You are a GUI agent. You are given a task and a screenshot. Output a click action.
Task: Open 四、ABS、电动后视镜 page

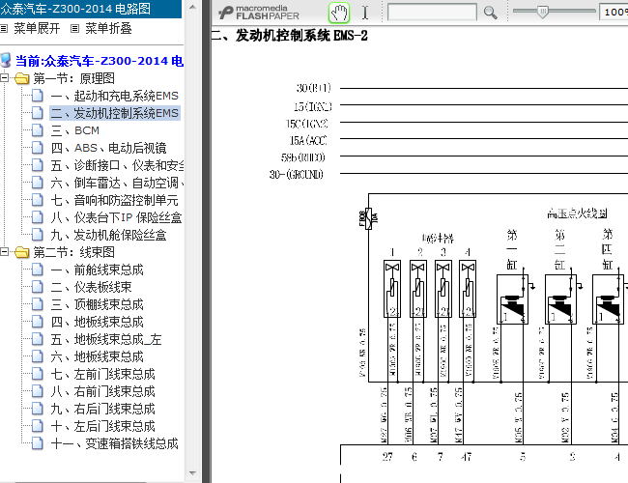point(108,148)
